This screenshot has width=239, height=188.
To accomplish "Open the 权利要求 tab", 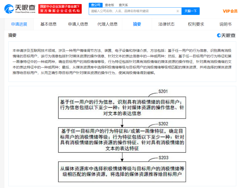I will (x=196, y=24).
